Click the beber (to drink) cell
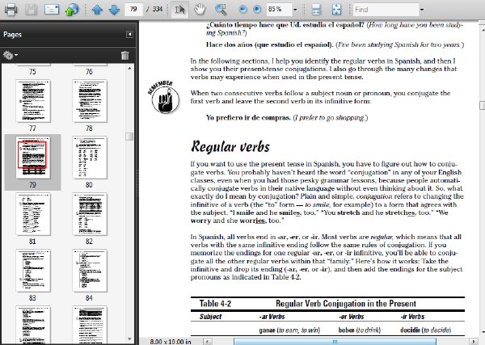Screen dimensions: 485x345 pyautogui.click(x=360, y=330)
